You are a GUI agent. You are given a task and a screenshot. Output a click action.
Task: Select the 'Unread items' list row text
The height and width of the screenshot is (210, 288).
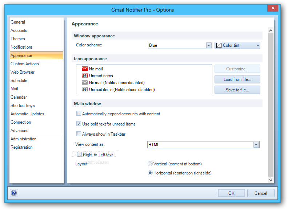101,76
